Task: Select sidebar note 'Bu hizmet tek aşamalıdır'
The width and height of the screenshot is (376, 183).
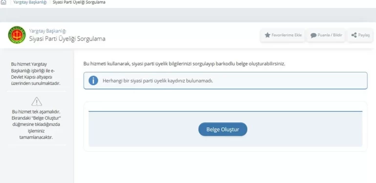Action: coord(36,124)
